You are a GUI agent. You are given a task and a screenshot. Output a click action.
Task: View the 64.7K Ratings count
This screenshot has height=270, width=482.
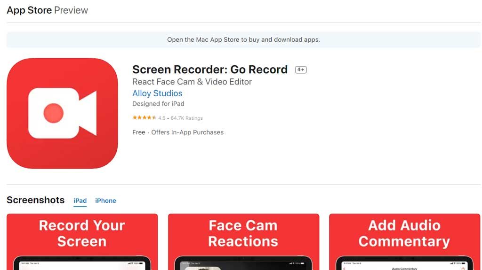point(186,118)
